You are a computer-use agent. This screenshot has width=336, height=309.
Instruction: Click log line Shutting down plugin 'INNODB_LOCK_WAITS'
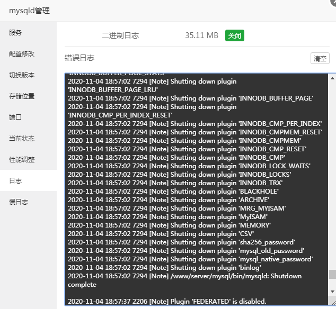(x=189, y=166)
